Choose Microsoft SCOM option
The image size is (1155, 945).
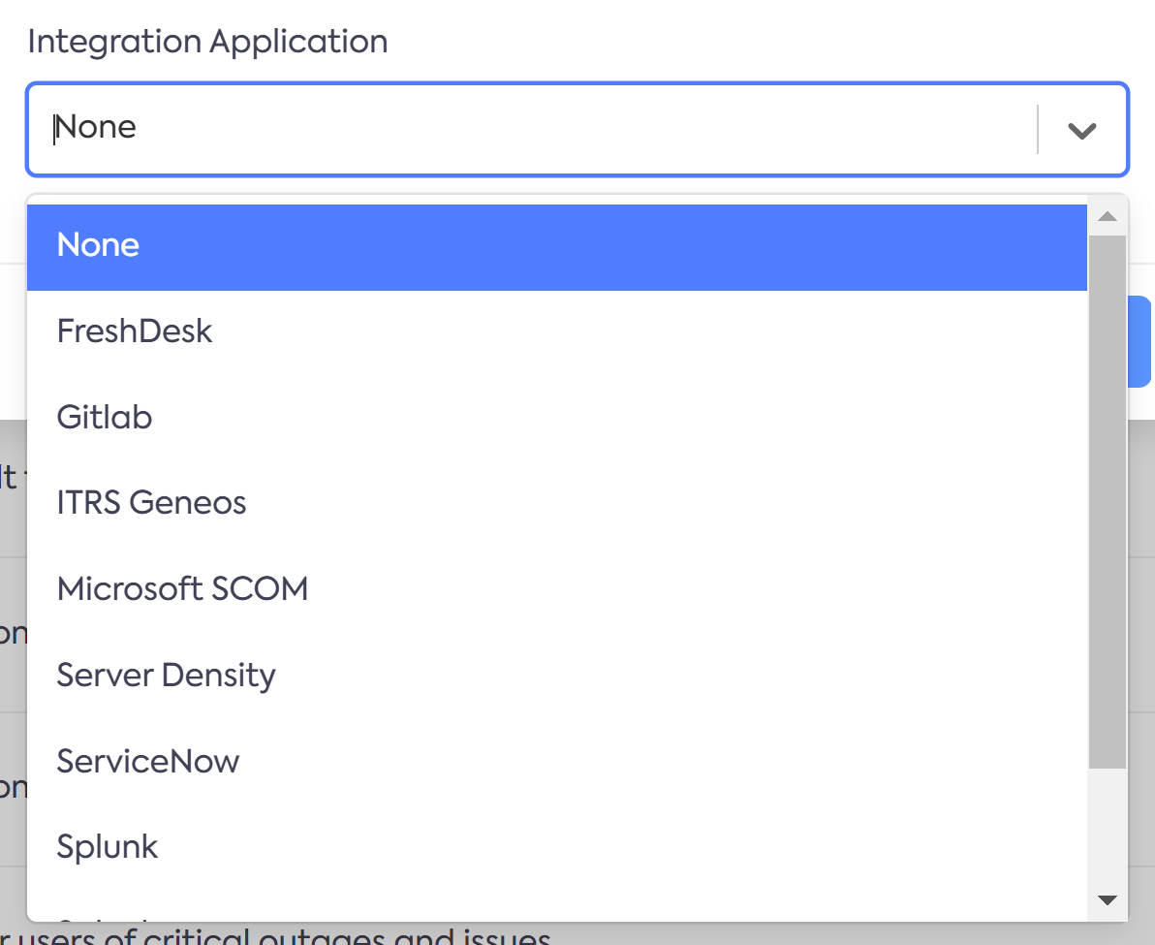point(557,589)
